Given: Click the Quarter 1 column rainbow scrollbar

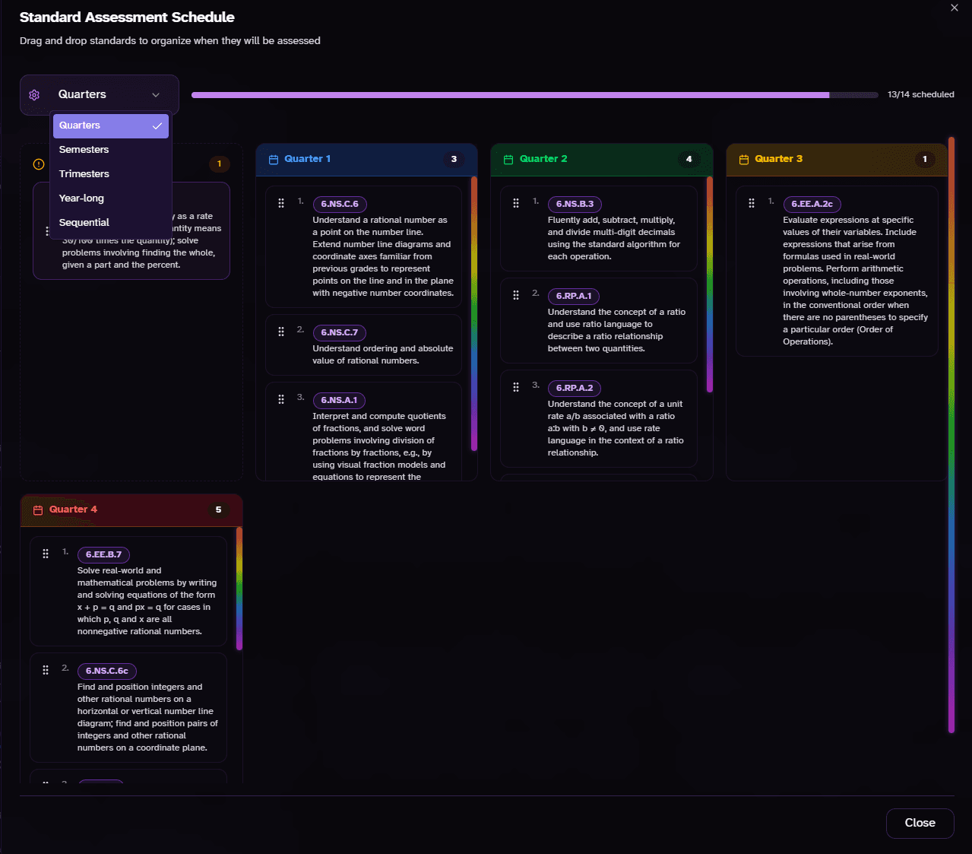Looking at the screenshot, I should pos(474,313).
